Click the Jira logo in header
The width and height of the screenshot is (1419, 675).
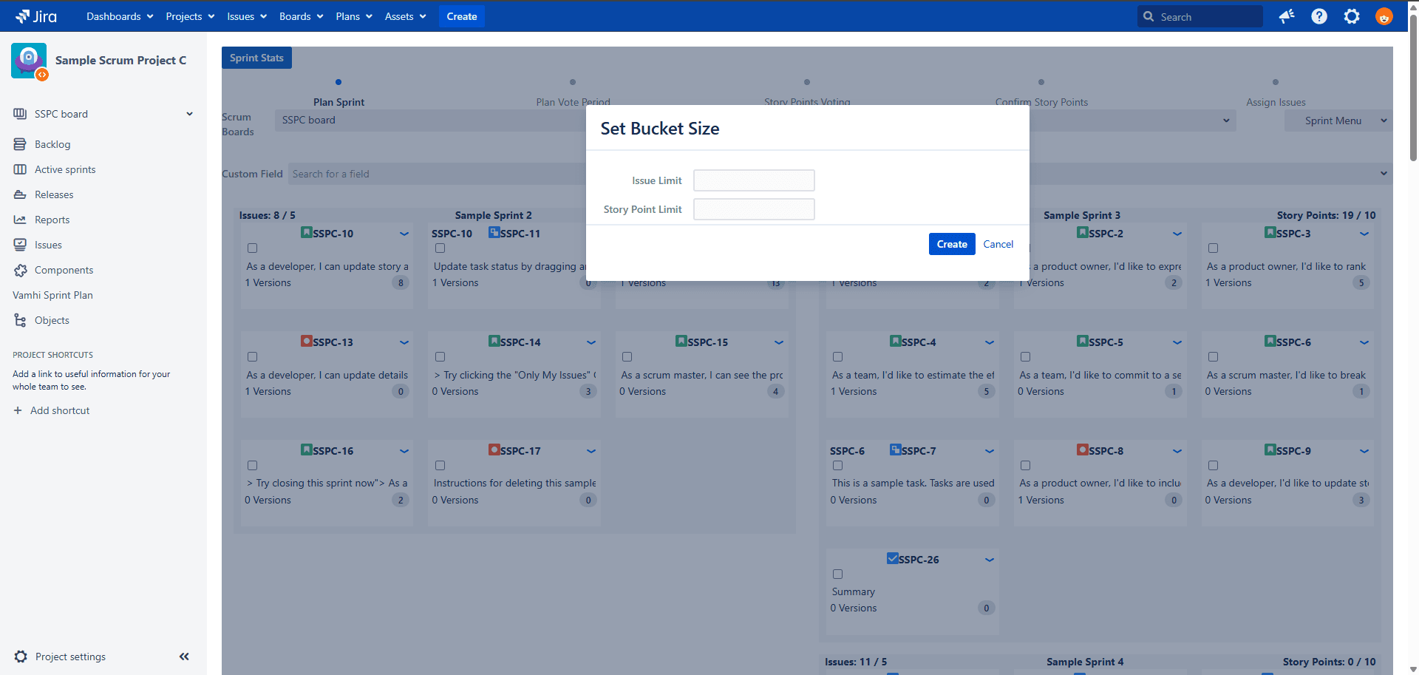click(x=36, y=16)
